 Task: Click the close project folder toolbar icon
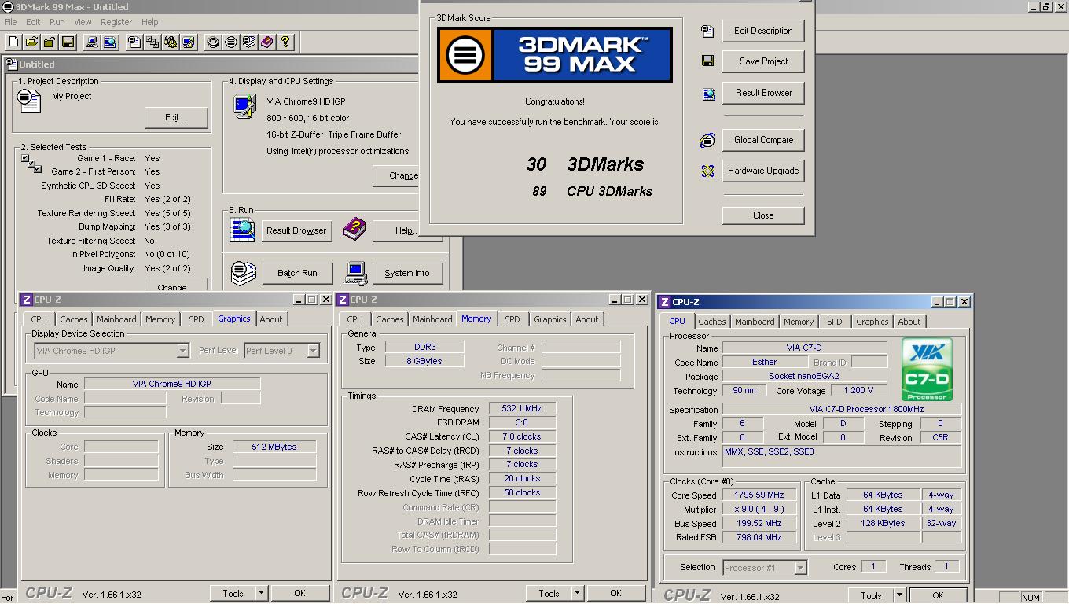click(x=50, y=42)
